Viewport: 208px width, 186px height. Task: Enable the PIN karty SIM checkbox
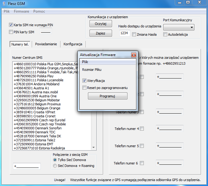(11, 32)
